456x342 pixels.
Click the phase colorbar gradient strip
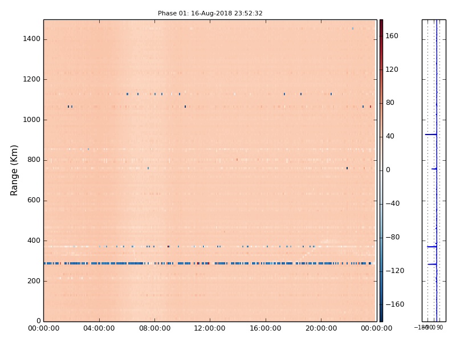[x=381, y=170]
